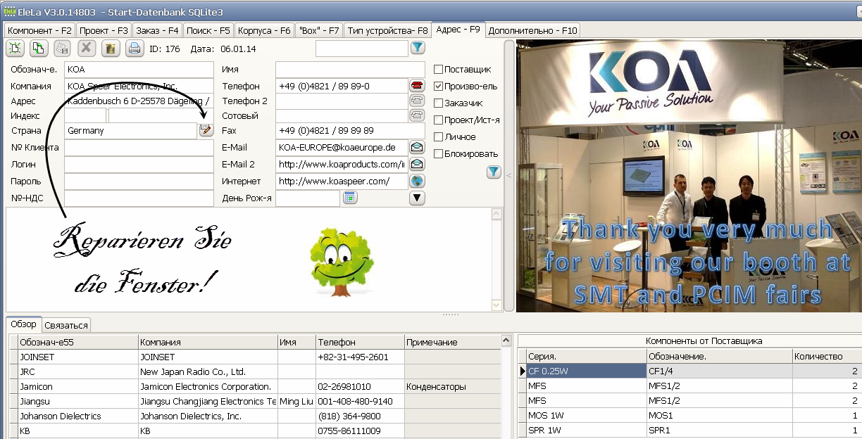Select the "Box" - F7 tab
This screenshot has width=862, height=439.
pos(319,30)
